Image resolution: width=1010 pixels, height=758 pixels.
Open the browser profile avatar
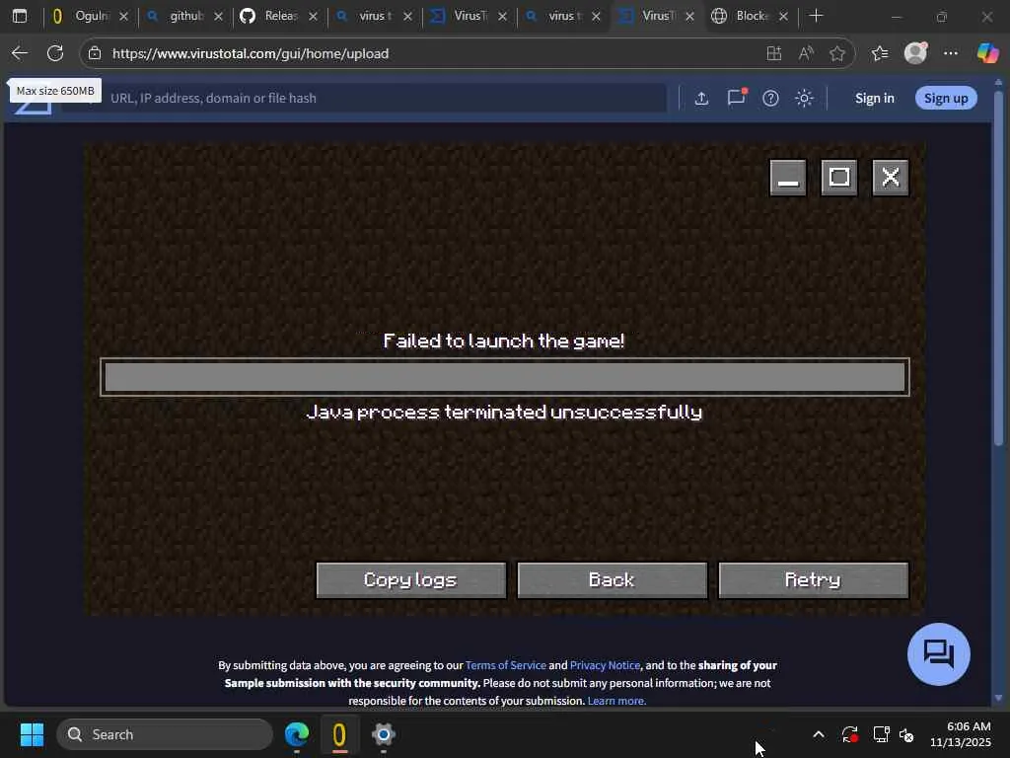[x=915, y=53]
